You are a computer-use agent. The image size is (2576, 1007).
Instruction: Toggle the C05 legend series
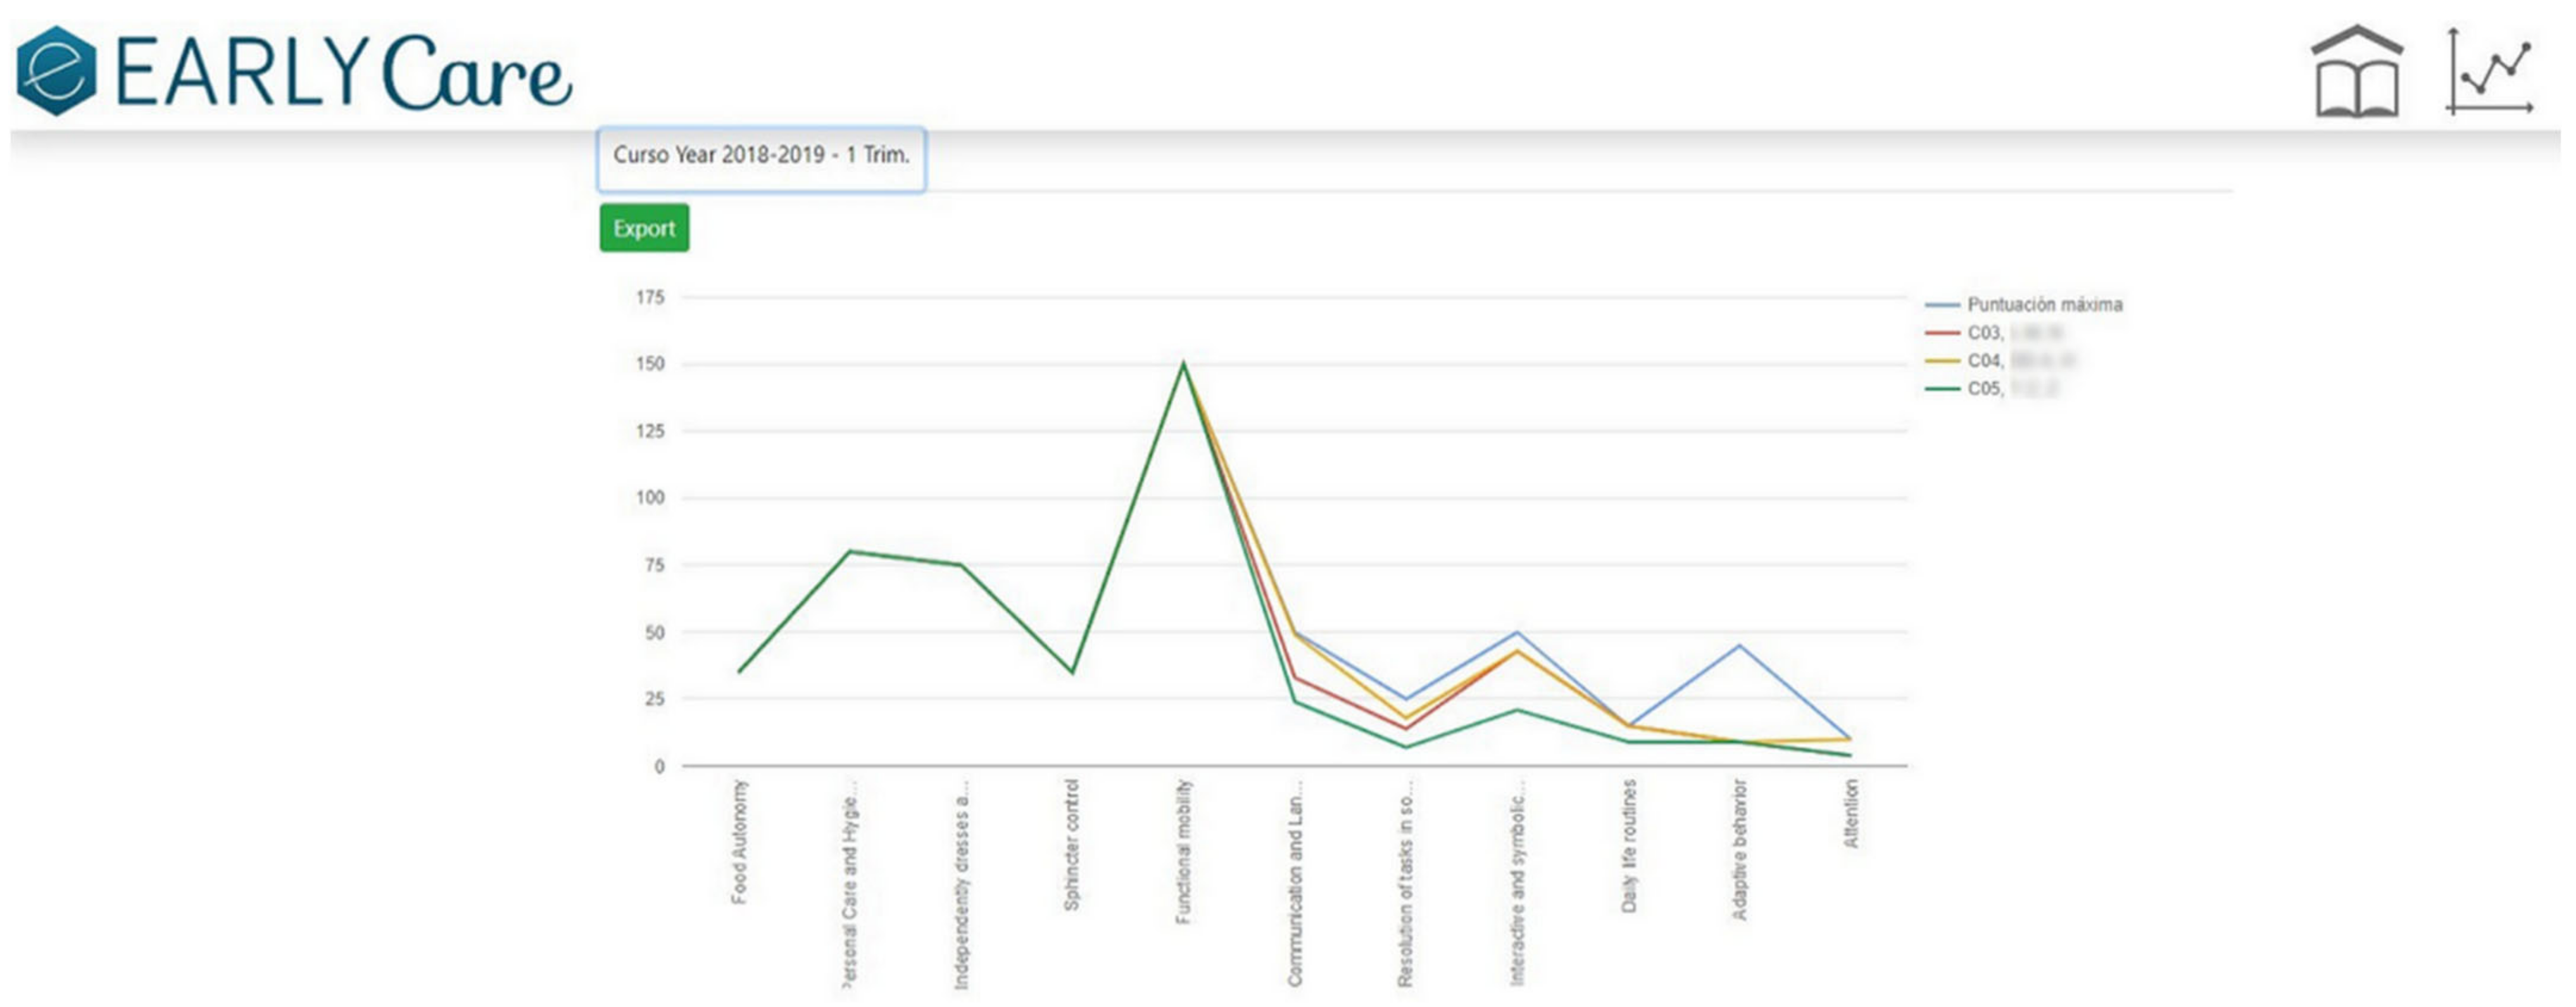tap(1985, 389)
